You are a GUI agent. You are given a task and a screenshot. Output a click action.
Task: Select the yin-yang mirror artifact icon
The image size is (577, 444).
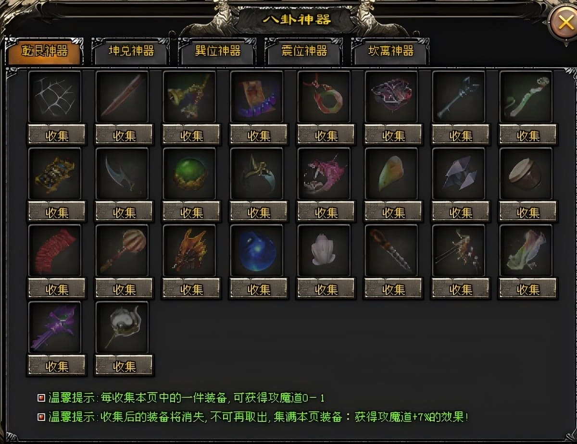[122, 327]
